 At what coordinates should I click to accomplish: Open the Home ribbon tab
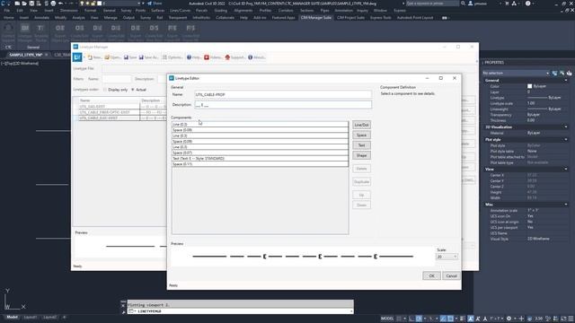point(8,18)
